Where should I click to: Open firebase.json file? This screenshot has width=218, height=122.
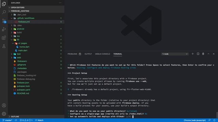[36, 83]
